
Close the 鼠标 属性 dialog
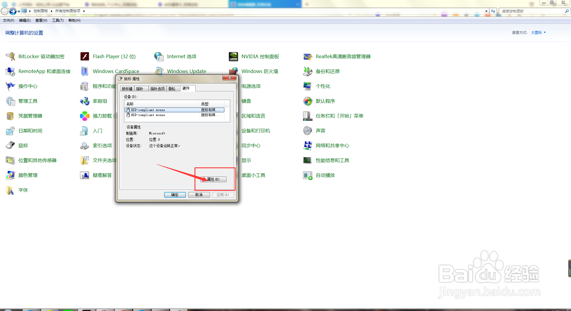230,77
